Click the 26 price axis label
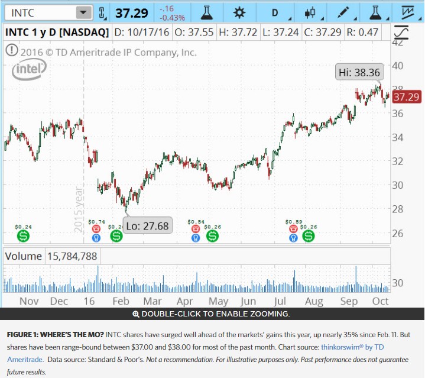The image size is (425, 378). pos(398,234)
